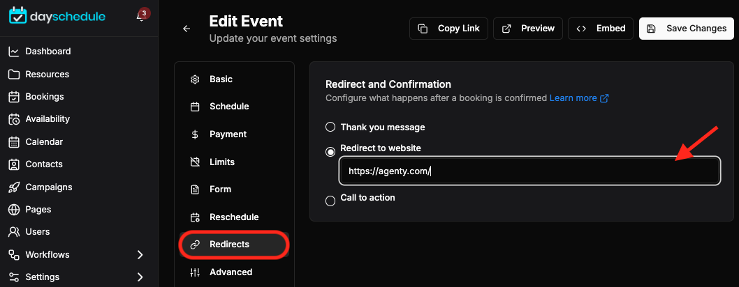Viewport: 739px width, 287px height.
Task: Click the Payment dollar sign icon
Action: [x=195, y=134]
